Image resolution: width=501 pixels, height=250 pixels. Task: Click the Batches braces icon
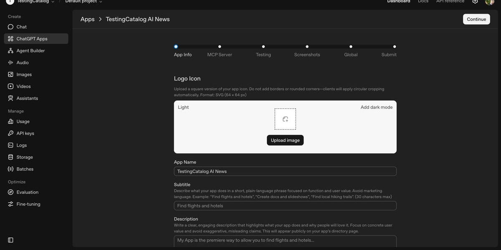tap(11, 169)
